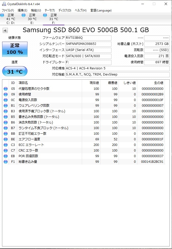Select the ランタイム不良ブロック (トータル) row
Viewport: 172px width, 249px height.
84,128
